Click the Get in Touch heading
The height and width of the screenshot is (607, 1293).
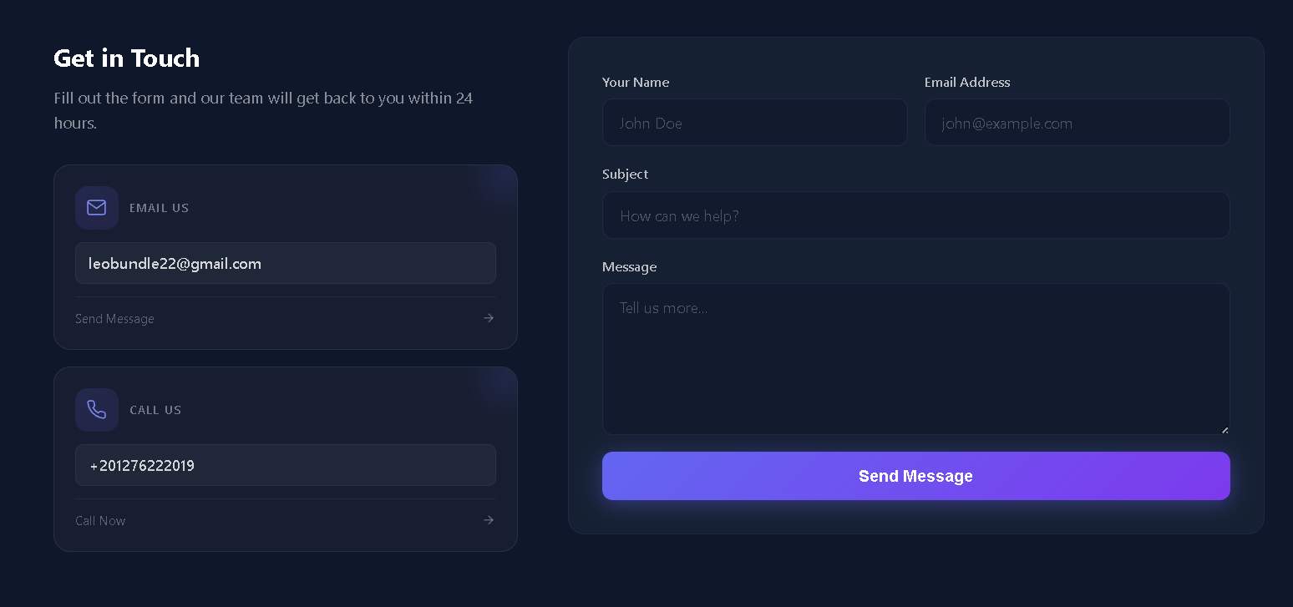pyautogui.click(x=126, y=58)
